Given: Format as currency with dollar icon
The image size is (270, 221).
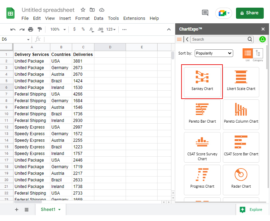Looking at the screenshot, I should point(74,29).
